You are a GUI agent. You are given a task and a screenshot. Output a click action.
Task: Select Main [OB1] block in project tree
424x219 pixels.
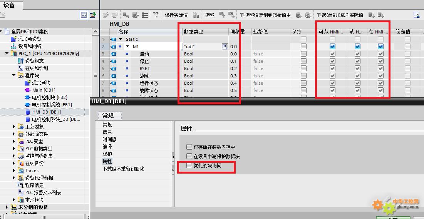[44, 90]
